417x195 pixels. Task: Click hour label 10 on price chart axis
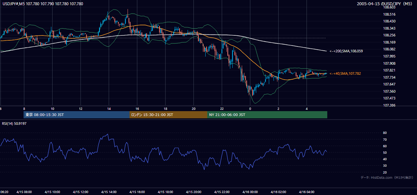click(52, 109)
